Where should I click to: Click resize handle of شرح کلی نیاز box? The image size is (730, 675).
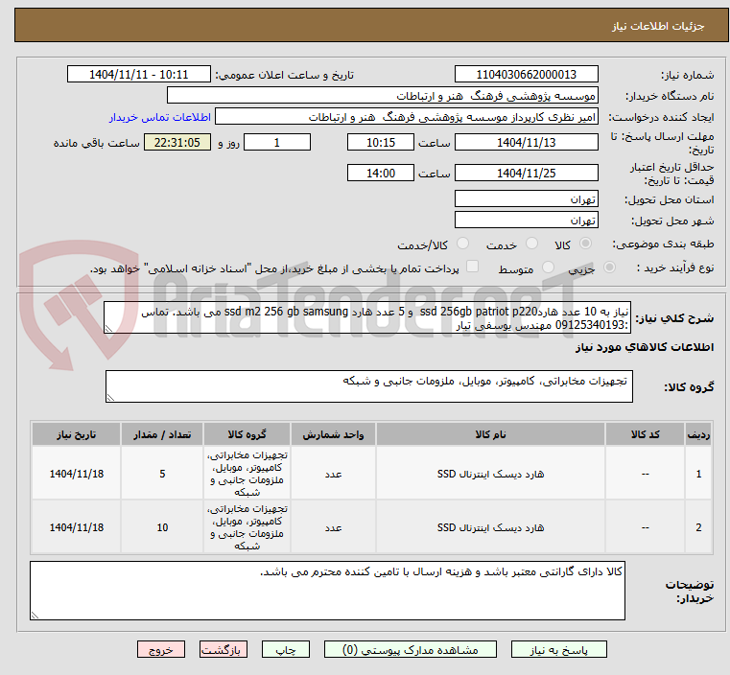(108, 329)
